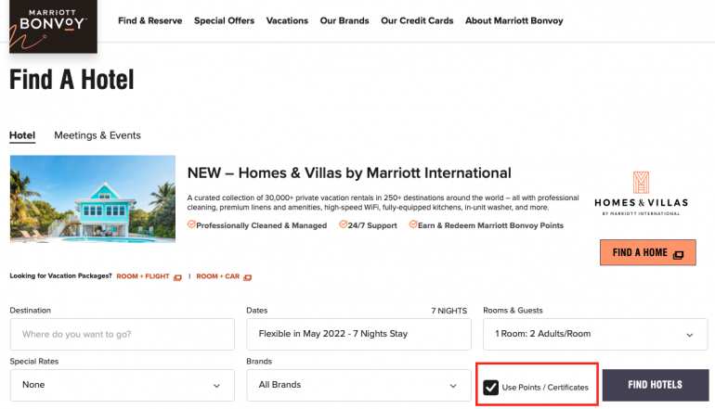715x409 pixels.
Task: Click Professionally Cleaned checkmark icon
Action: (191, 224)
